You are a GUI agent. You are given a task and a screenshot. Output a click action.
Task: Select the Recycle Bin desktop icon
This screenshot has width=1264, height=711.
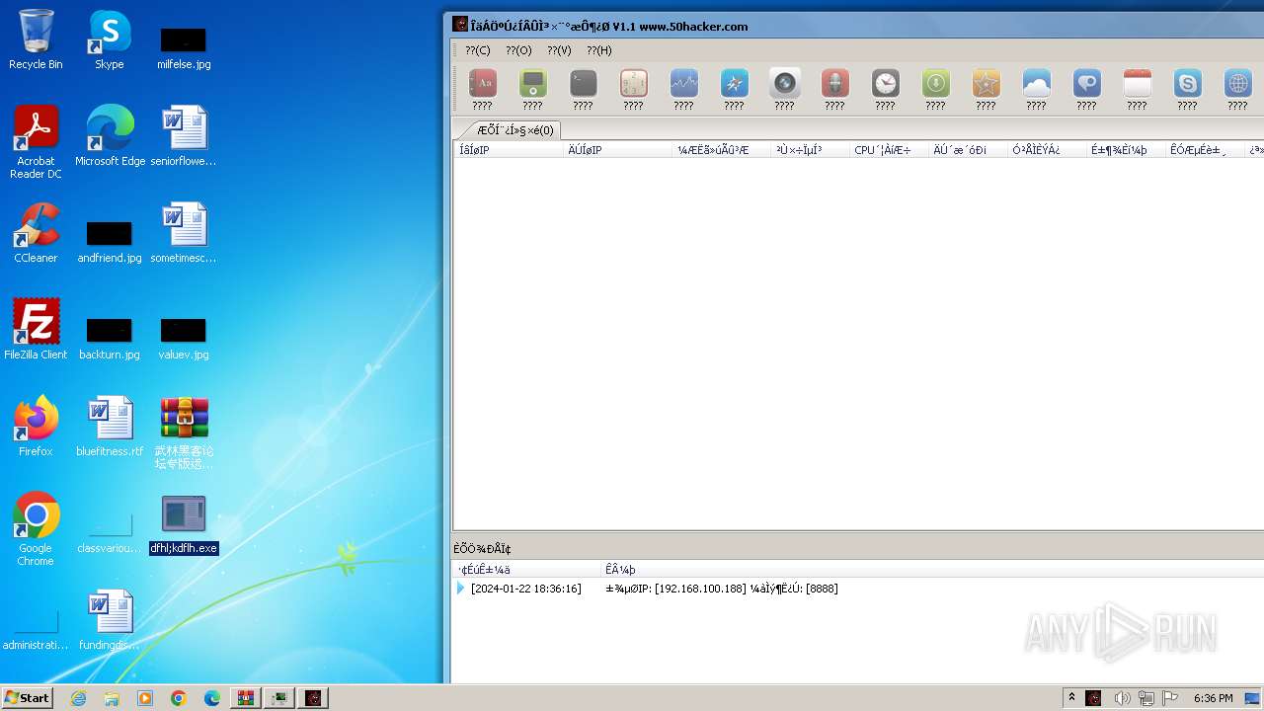click(36, 39)
